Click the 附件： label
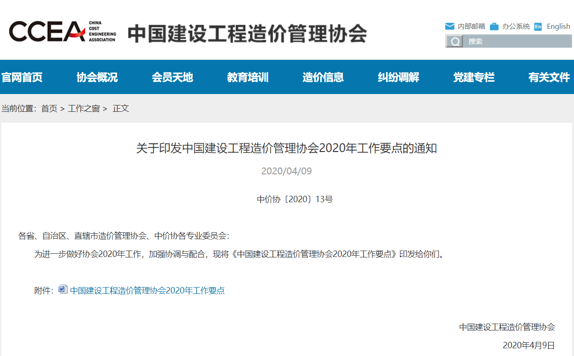The image size is (574, 356). tap(44, 290)
